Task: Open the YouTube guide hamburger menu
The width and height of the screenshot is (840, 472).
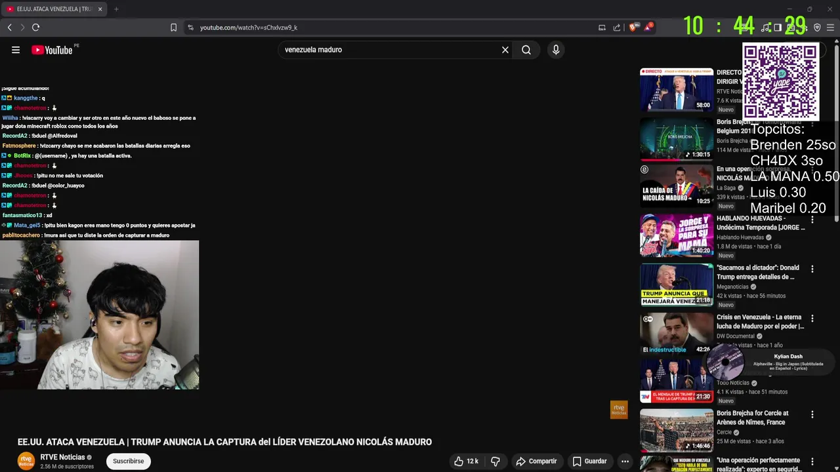Action: coord(16,50)
